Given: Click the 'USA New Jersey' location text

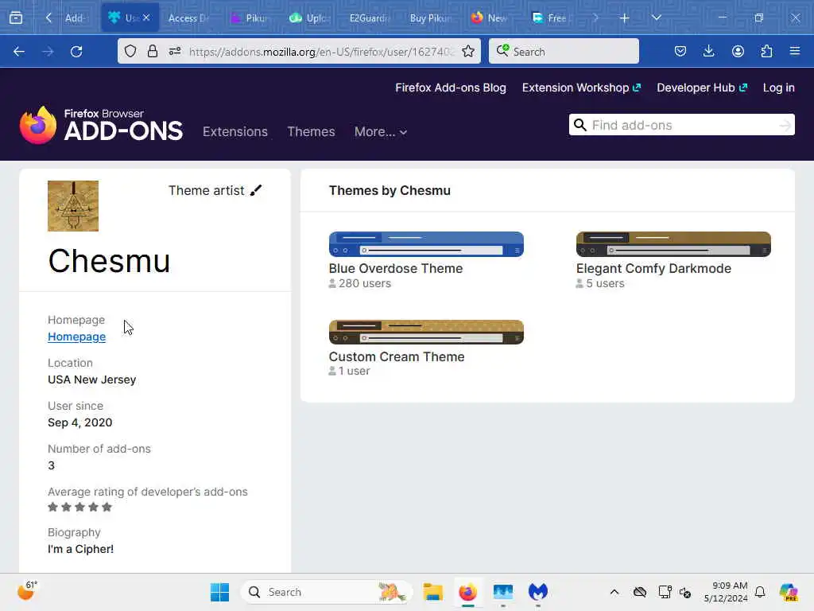Looking at the screenshot, I should click(92, 379).
